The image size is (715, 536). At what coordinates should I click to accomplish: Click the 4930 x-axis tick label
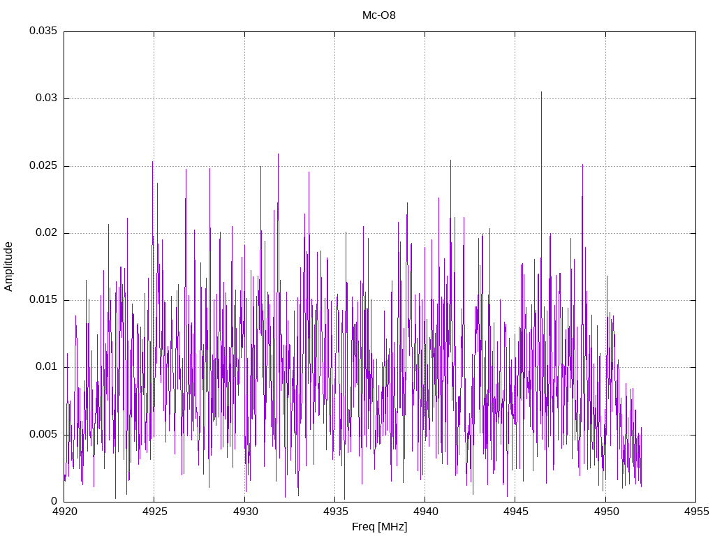[x=245, y=512]
